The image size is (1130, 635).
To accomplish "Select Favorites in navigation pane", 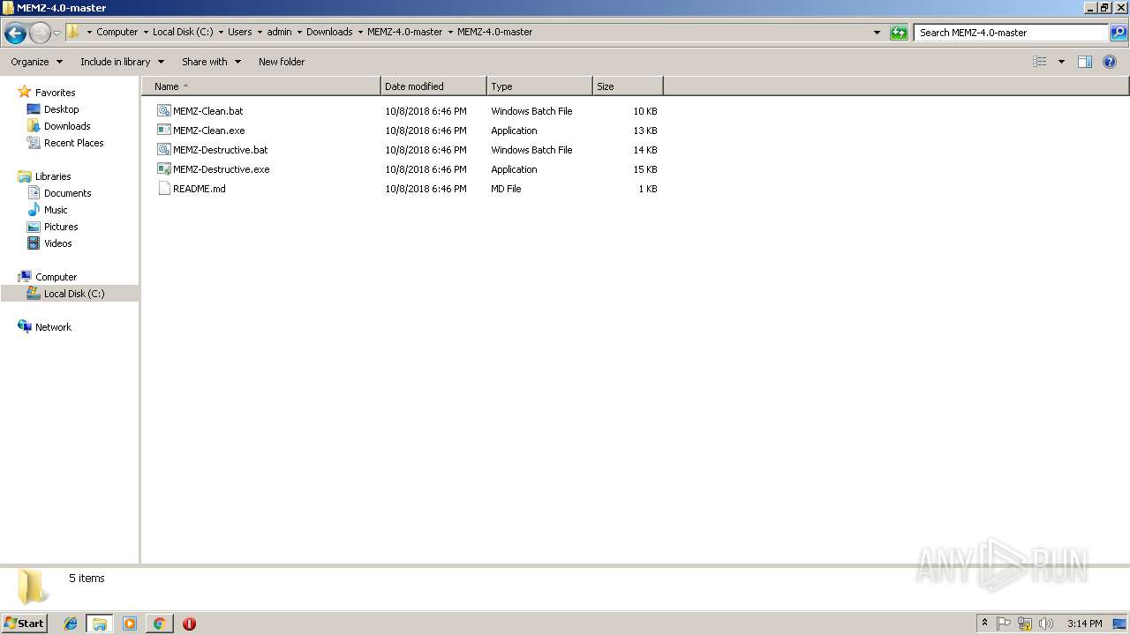I will pyautogui.click(x=55, y=93).
